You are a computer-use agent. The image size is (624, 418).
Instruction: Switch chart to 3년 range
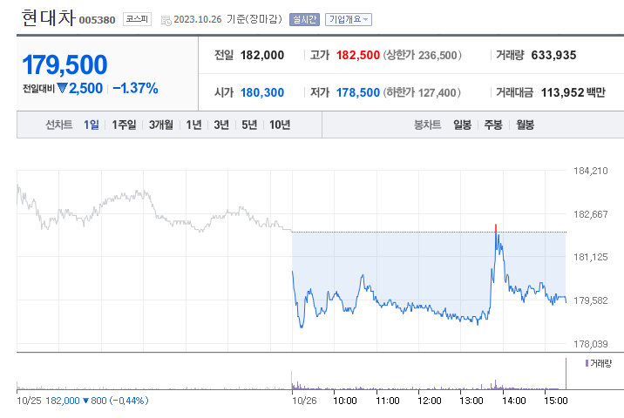pos(221,125)
